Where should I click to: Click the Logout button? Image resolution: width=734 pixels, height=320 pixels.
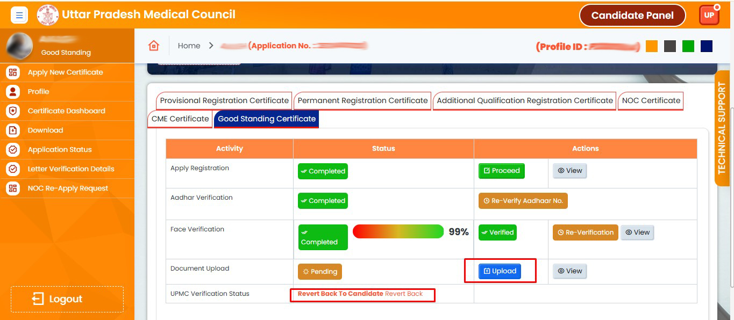pyautogui.click(x=67, y=299)
